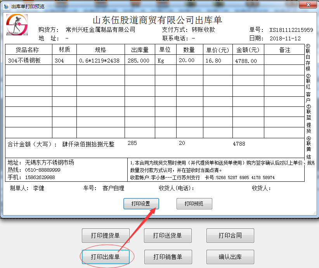The height and width of the screenshot is (268, 319).
Task: Click total in words 肆仟柒佰捌拾捌元整
Action: (x=88, y=144)
